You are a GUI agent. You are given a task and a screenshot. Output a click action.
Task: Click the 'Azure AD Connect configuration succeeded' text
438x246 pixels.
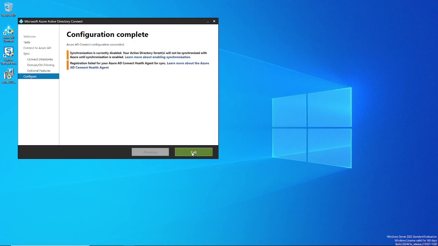[x=95, y=44]
